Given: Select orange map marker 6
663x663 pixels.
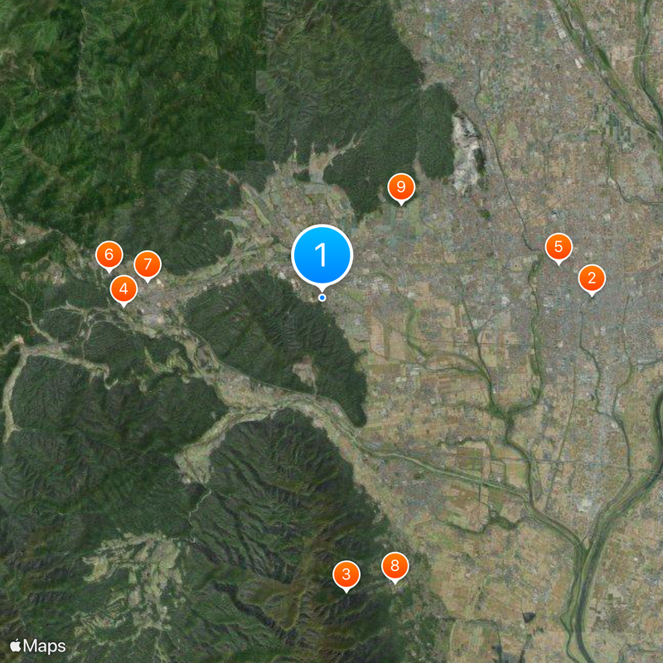Looking at the screenshot, I should click(x=109, y=255).
